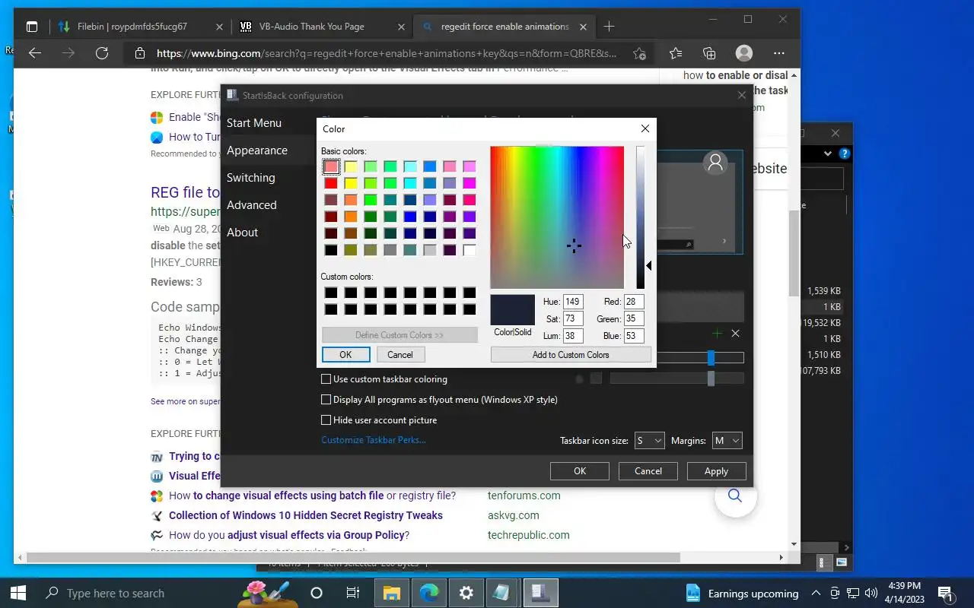Open Cortana circle on taskbar

click(317, 593)
